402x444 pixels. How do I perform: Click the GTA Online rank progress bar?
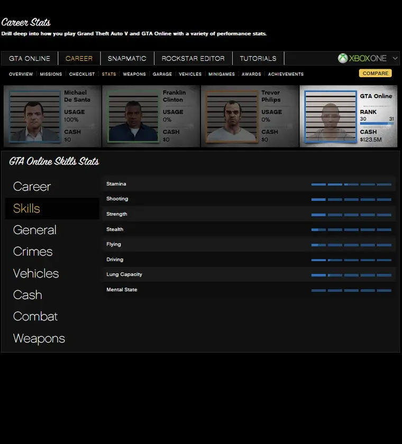coord(377,124)
